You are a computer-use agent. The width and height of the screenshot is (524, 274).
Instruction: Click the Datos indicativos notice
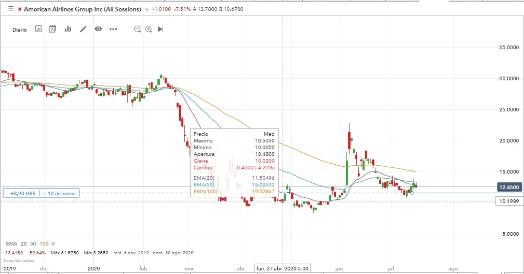click(x=19, y=261)
